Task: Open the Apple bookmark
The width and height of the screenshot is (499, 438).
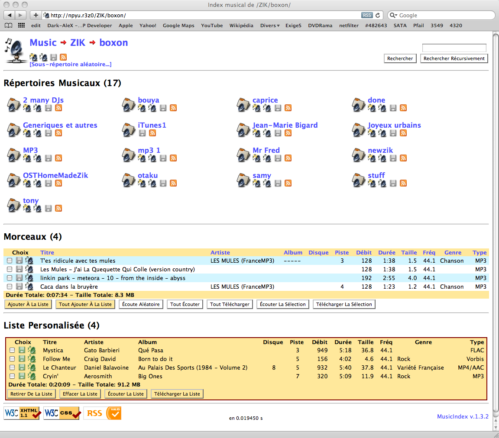Action: pos(126,26)
